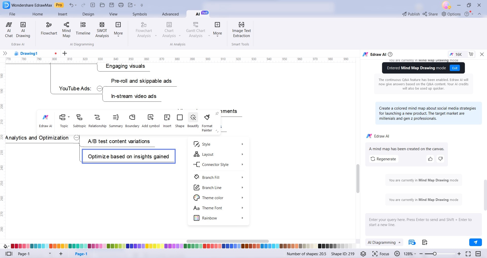
Task: Click the Mind Map AI diagramming icon
Action: (66, 30)
